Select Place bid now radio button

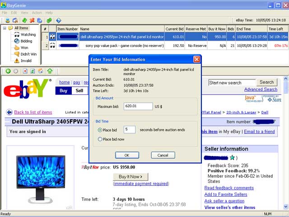pyautogui.click(x=100, y=139)
